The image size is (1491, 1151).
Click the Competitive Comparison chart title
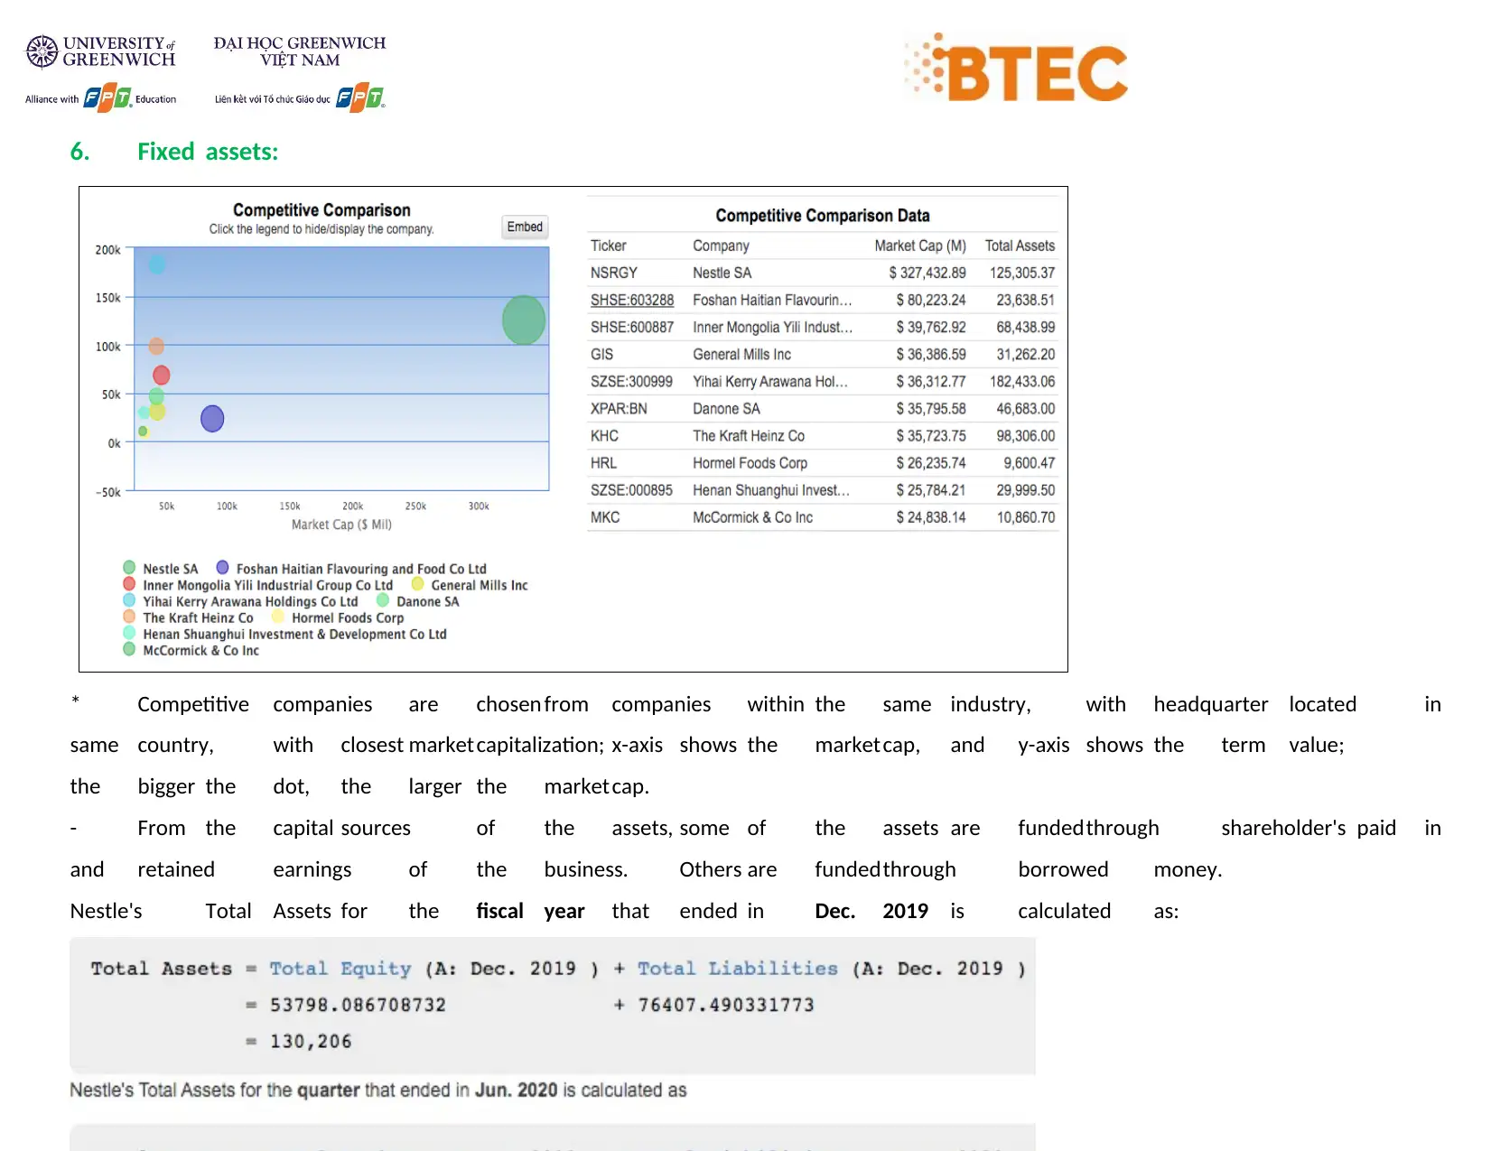(321, 210)
